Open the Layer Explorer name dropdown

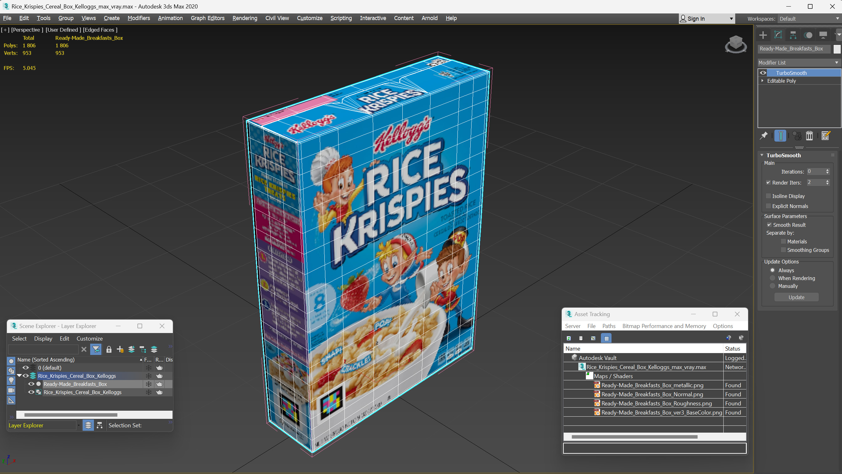click(79, 425)
